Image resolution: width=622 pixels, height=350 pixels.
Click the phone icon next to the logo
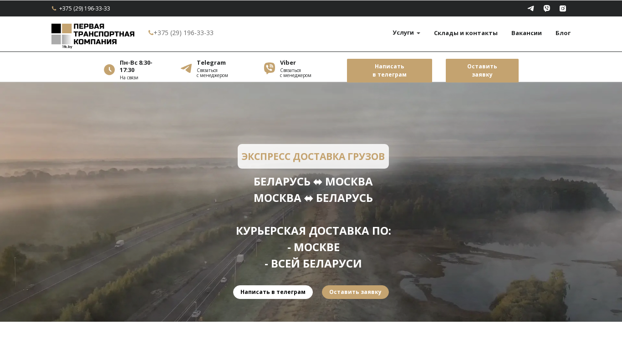[151, 33]
